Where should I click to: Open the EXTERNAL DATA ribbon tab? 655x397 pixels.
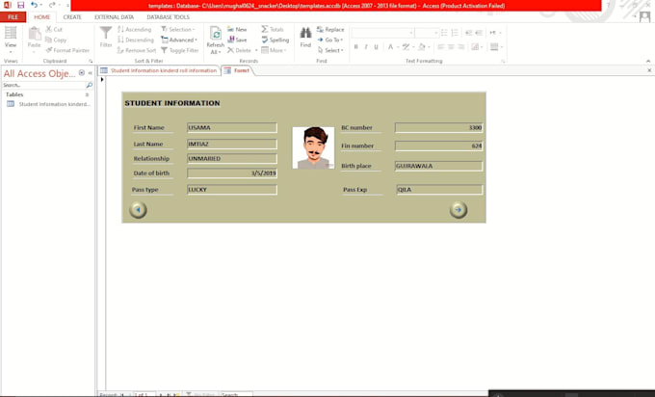[114, 17]
